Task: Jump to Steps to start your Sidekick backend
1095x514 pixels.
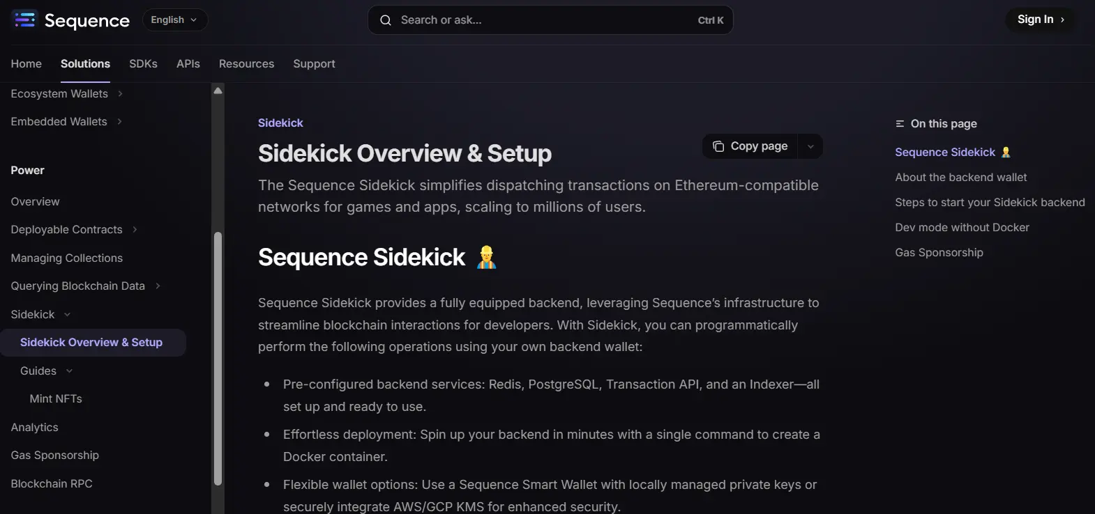Action: (x=990, y=202)
